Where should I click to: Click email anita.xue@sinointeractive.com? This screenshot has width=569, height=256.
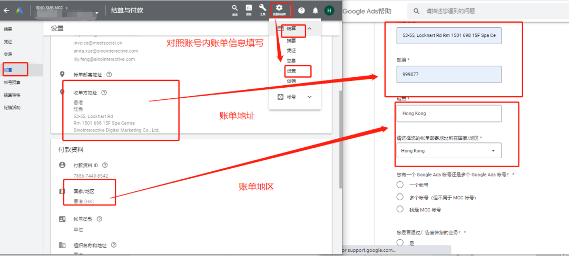click(x=105, y=51)
